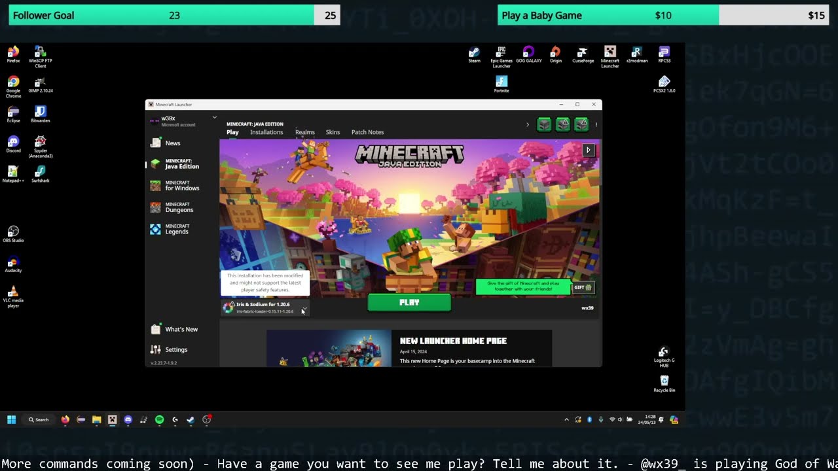Open Surfshark desktop shortcut
Image resolution: width=838 pixels, height=471 pixels.
[40, 174]
